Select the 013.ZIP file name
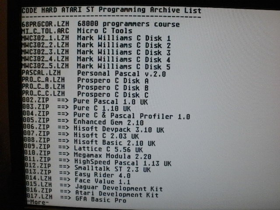The image size is (280, 210). pos(38,172)
